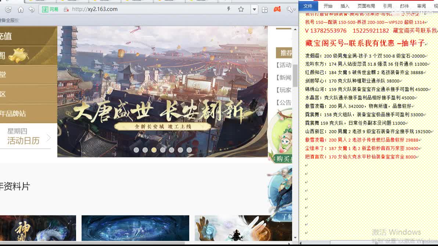Open the 【玩家 news entry
Image resolution: width=438 pixels, height=246 pixels.
click(284, 90)
